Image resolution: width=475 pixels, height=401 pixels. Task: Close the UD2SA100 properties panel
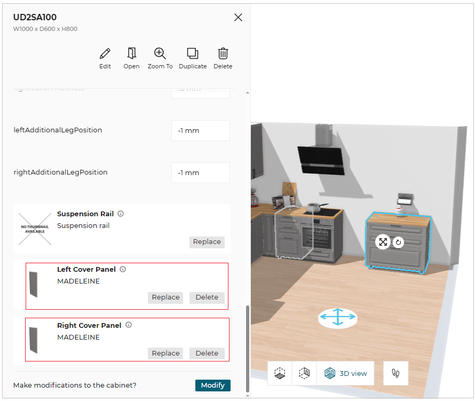click(x=238, y=18)
